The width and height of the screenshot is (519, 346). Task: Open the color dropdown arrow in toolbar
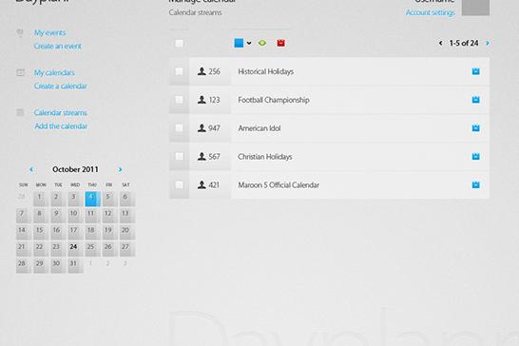coord(249,43)
